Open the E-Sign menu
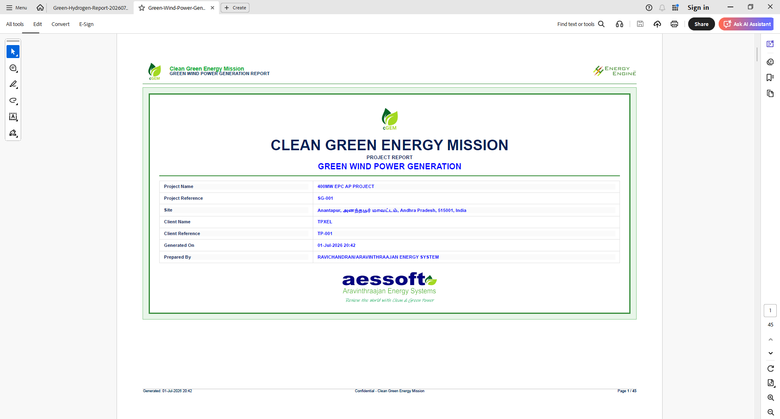Image resolution: width=780 pixels, height=419 pixels. pyautogui.click(x=87, y=24)
